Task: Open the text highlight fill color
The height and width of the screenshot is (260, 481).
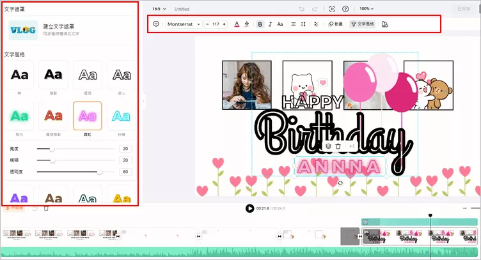Action: pyautogui.click(x=246, y=24)
